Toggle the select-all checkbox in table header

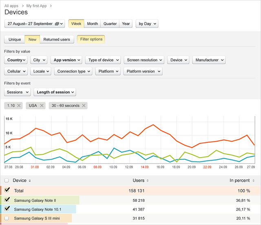point(7,181)
